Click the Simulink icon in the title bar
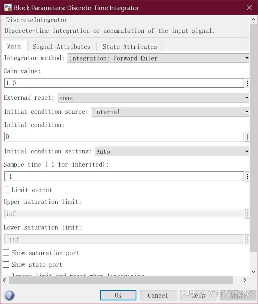This screenshot has height=304, width=258. (7, 8)
